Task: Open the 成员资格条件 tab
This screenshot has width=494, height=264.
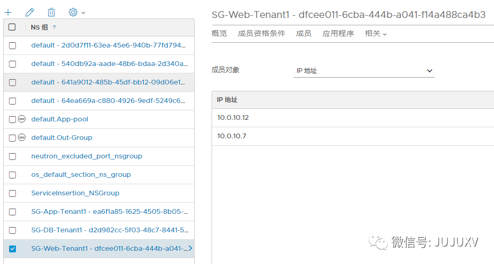Action: pos(261,33)
